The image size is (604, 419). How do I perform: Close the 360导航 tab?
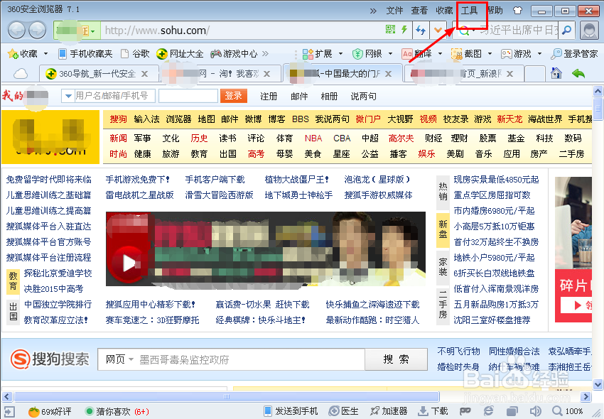tap(144, 74)
